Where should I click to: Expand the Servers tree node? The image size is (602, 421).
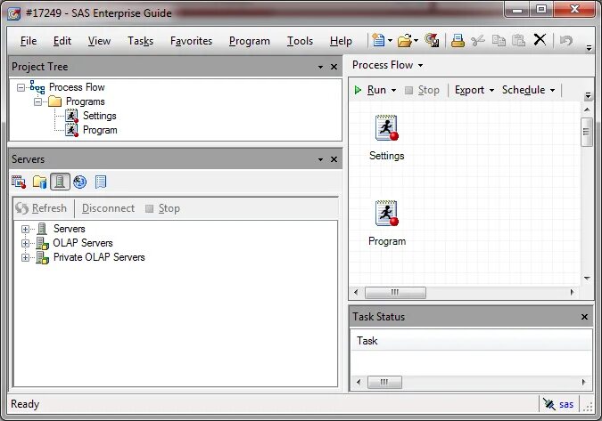tap(25, 229)
